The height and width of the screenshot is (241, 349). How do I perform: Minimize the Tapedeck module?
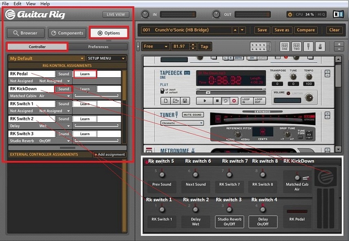pos(327,75)
